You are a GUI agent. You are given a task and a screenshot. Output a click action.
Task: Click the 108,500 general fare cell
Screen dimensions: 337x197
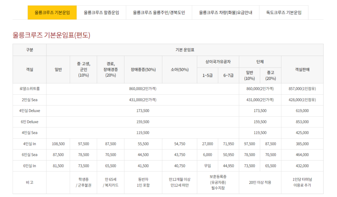coord(58,144)
